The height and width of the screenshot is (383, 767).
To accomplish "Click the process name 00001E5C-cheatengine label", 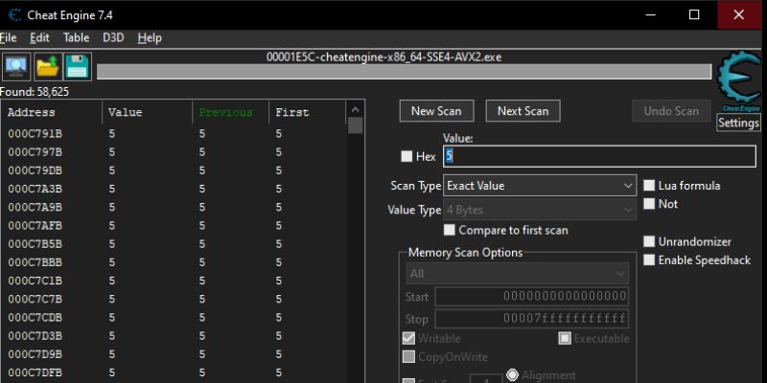I will point(384,57).
